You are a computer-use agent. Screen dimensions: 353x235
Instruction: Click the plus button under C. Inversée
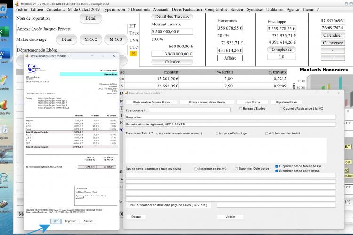click(333, 58)
